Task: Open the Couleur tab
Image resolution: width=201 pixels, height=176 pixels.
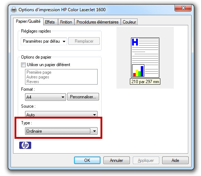Action: coord(129,22)
